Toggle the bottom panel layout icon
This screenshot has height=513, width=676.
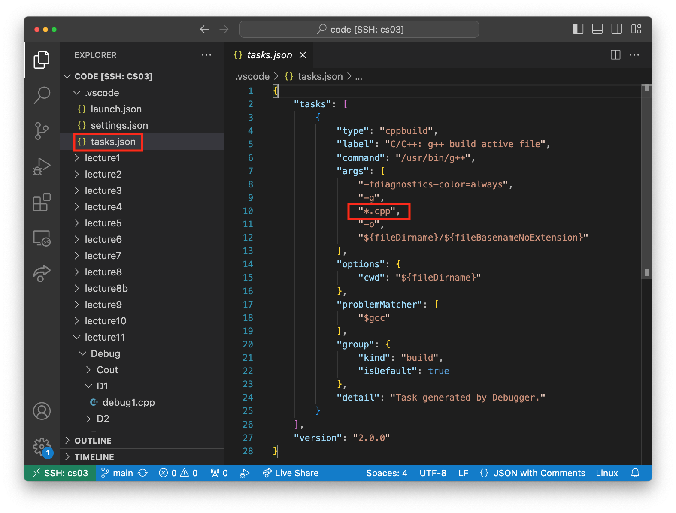597,29
